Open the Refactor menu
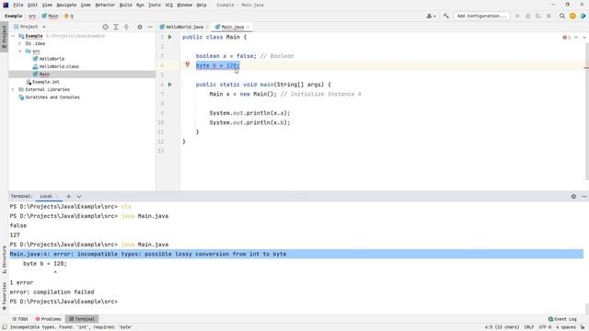589x331 pixels. [x=105, y=5]
